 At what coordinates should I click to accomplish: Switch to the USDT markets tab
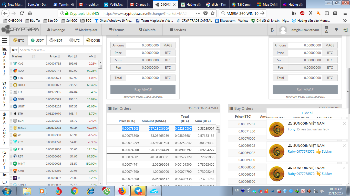tap(37, 40)
